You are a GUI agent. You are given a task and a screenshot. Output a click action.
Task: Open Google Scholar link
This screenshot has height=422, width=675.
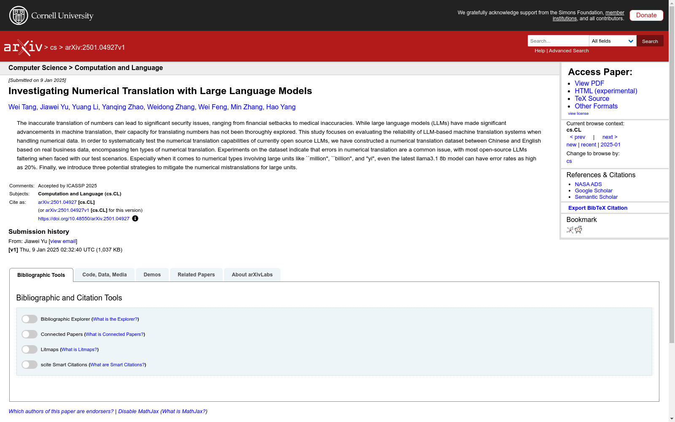[x=594, y=191]
